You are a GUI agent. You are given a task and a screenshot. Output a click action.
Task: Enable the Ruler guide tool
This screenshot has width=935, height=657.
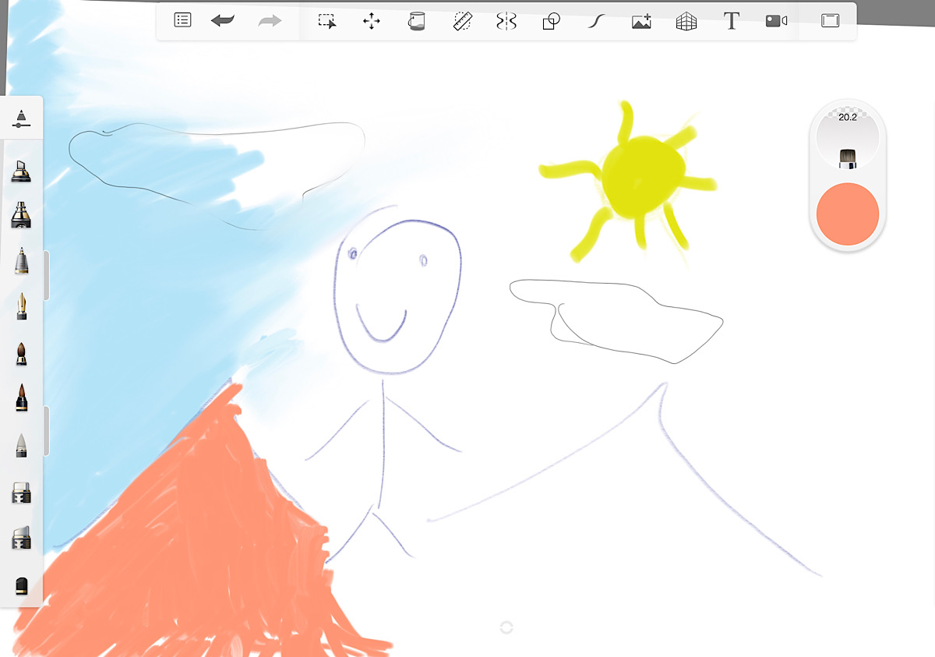tap(464, 21)
